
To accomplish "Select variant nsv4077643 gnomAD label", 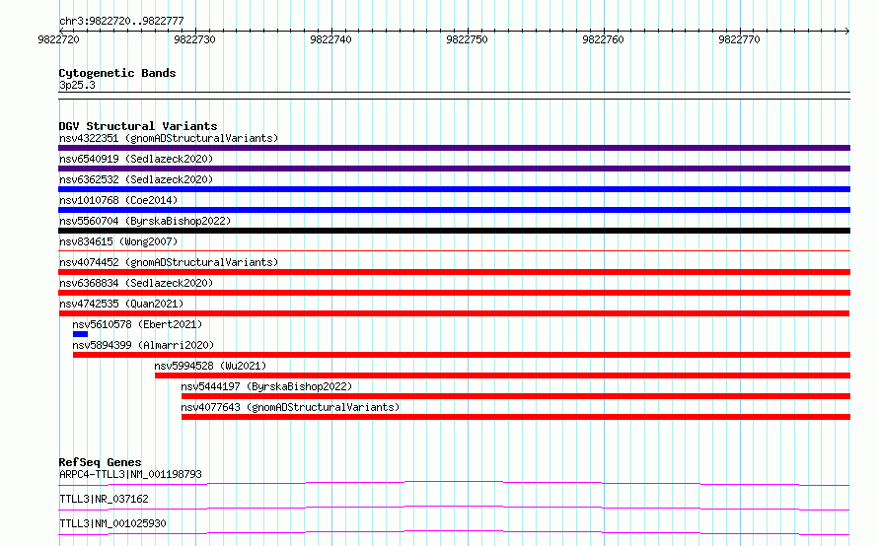I will tap(290, 407).
